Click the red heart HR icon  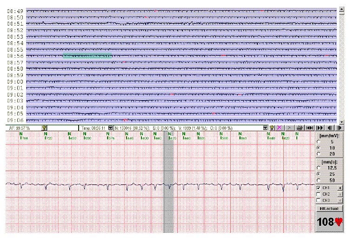click(338, 222)
